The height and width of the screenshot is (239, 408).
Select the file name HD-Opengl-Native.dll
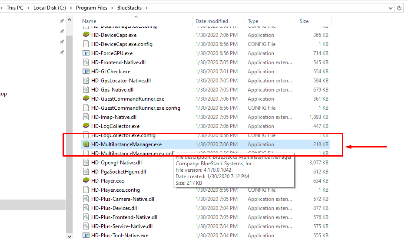tap(116, 162)
